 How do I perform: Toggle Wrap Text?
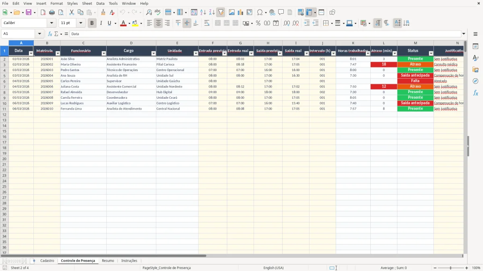pyautogui.click(x=207, y=23)
